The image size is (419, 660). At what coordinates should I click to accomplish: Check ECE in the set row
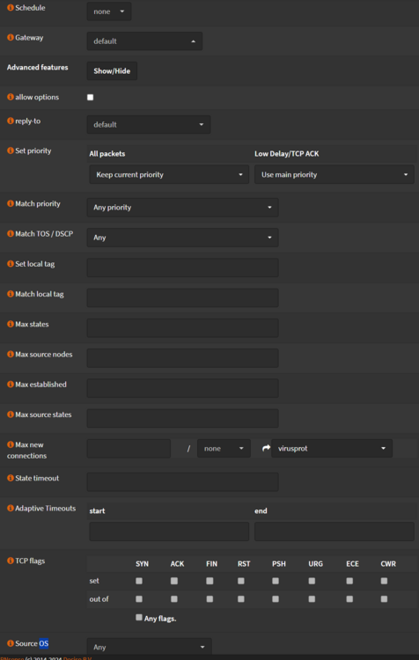(349, 581)
